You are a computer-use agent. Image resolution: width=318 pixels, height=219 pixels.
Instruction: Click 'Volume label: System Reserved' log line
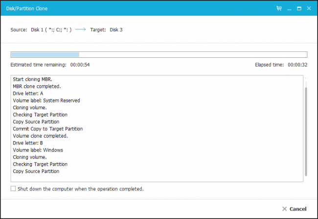pos(46,100)
